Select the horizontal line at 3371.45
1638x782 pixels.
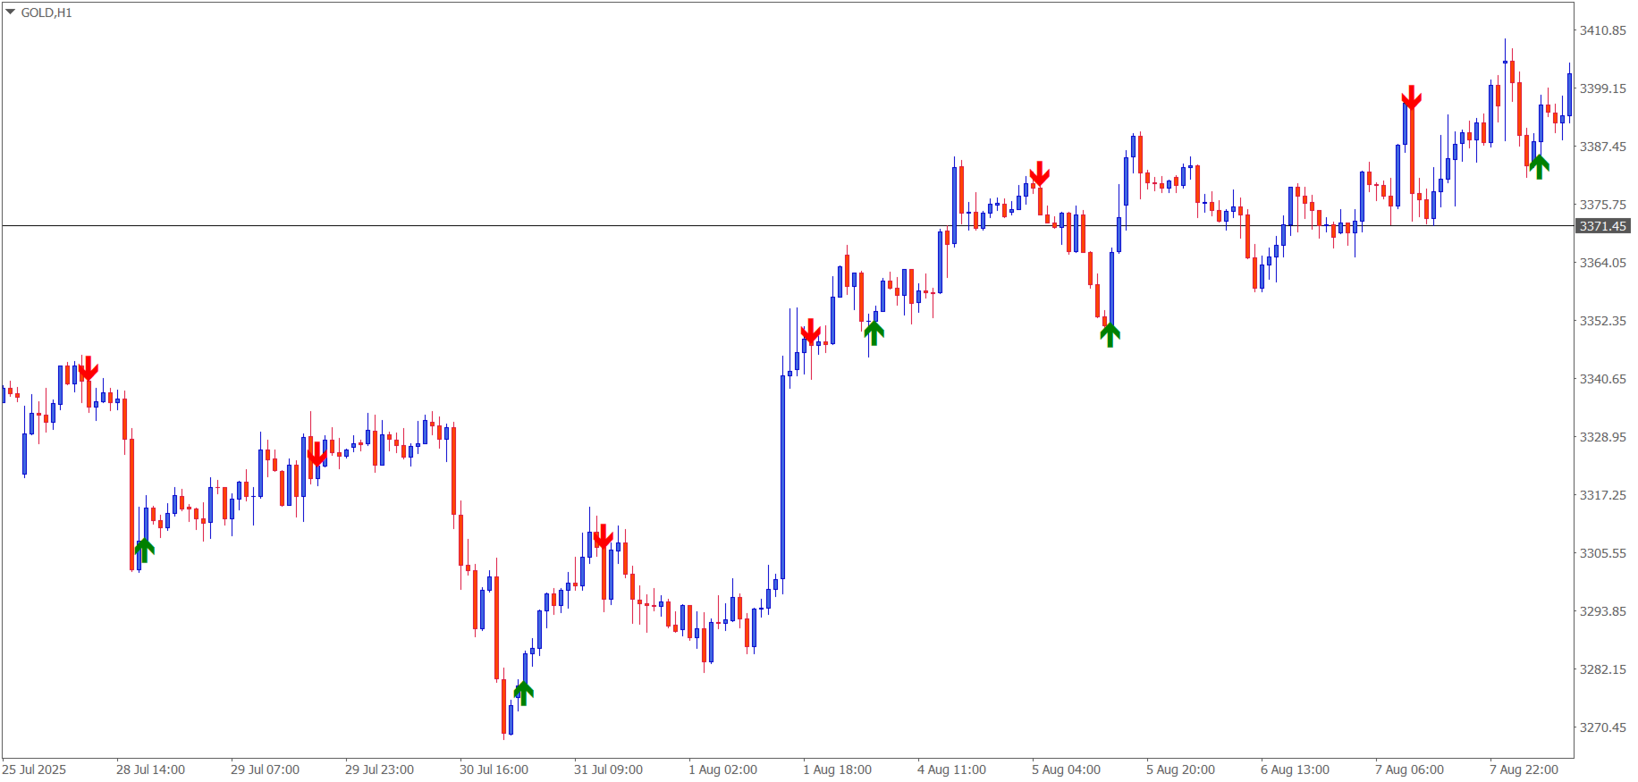pyautogui.click(x=787, y=226)
